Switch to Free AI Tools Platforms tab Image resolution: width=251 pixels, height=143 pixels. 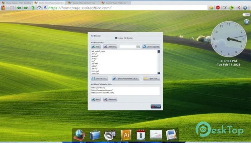pos(115,3)
